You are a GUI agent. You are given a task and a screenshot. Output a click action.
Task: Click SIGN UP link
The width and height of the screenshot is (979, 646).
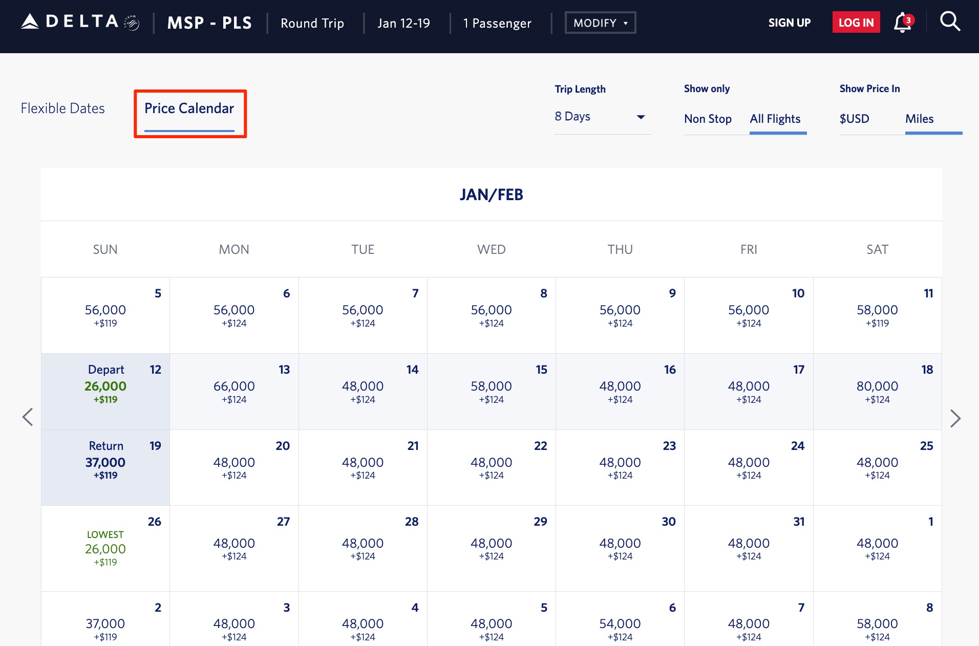click(789, 23)
